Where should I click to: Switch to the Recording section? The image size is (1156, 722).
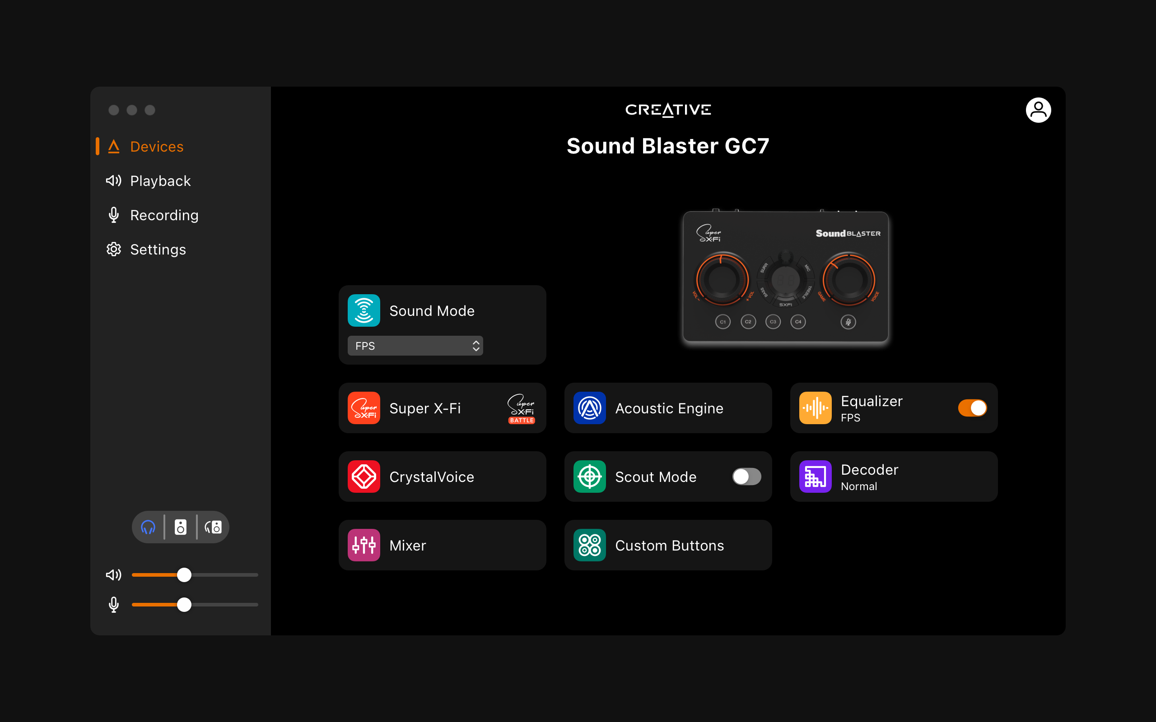click(x=164, y=215)
